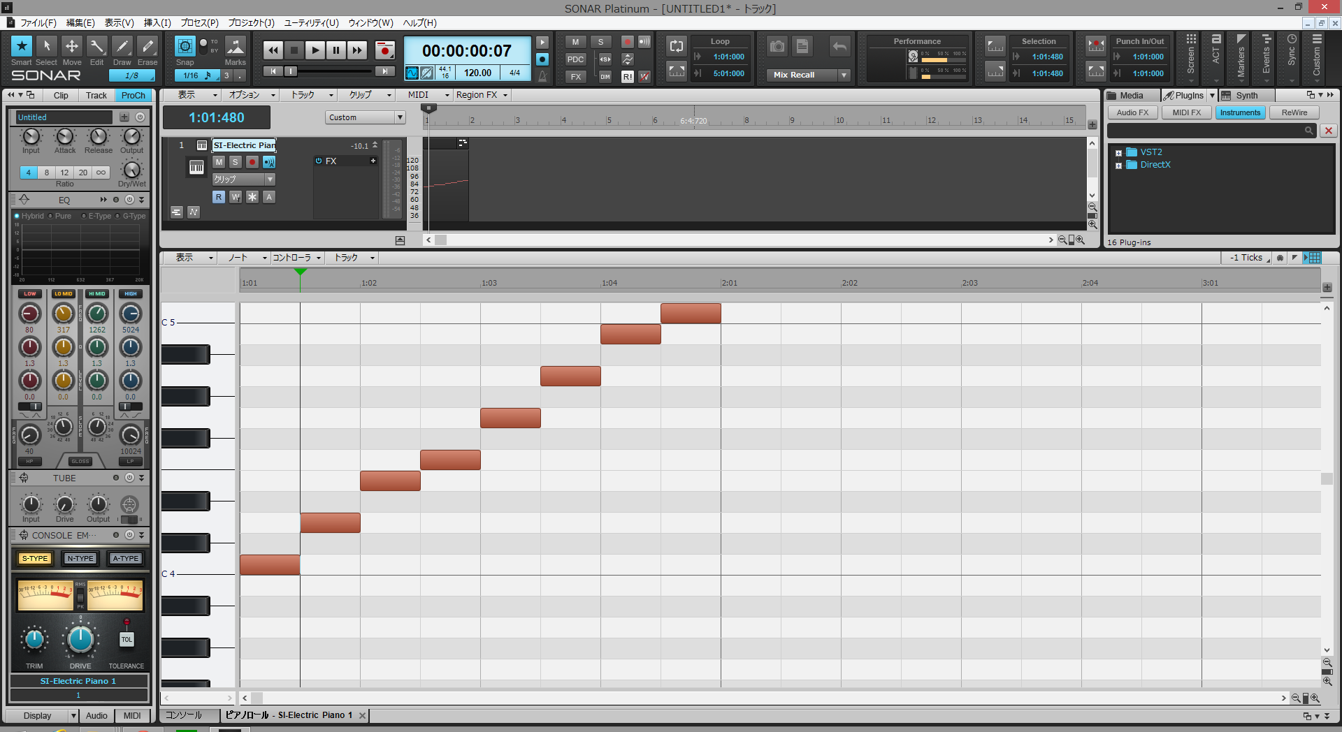Toggle global FX bypass button
Viewport: 1342px width, 732px height.
tap(575, 77)
